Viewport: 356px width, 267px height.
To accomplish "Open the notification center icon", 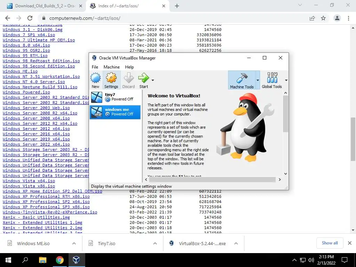I will point(345,260).
